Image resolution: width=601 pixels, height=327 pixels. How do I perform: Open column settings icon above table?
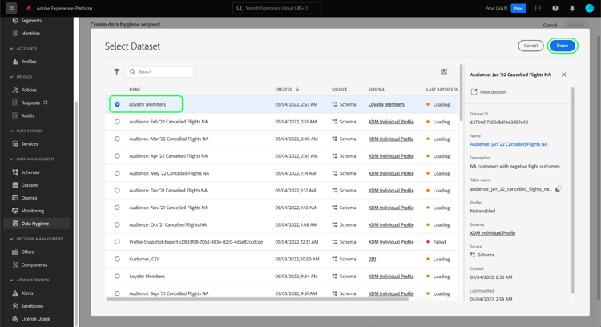tap(444, 71)
